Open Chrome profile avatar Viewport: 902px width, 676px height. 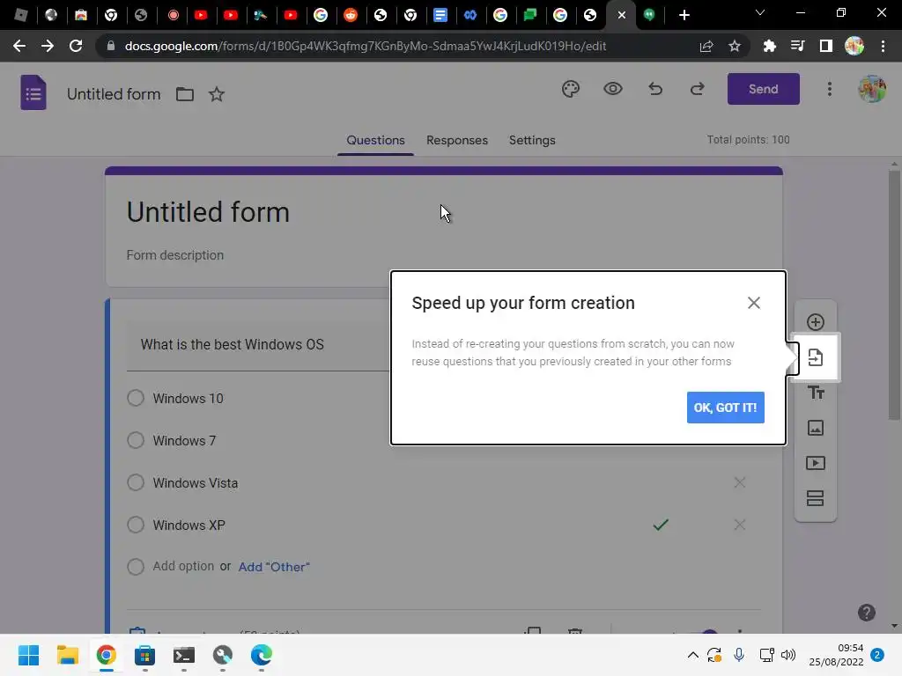(854, 46)
